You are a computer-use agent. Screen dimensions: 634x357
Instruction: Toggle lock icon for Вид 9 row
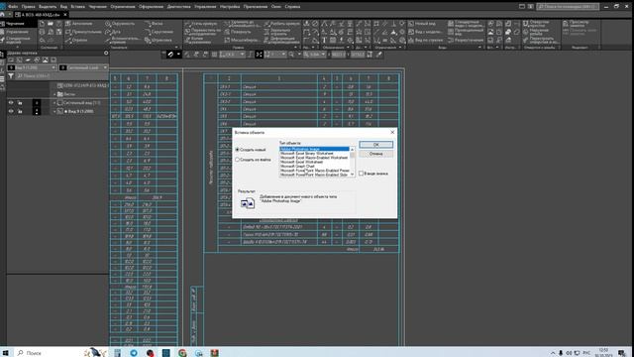click(x=20, y=111)
